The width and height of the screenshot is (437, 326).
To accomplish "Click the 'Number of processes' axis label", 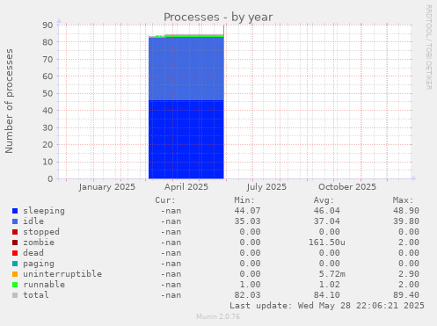I will coord(9,101).
